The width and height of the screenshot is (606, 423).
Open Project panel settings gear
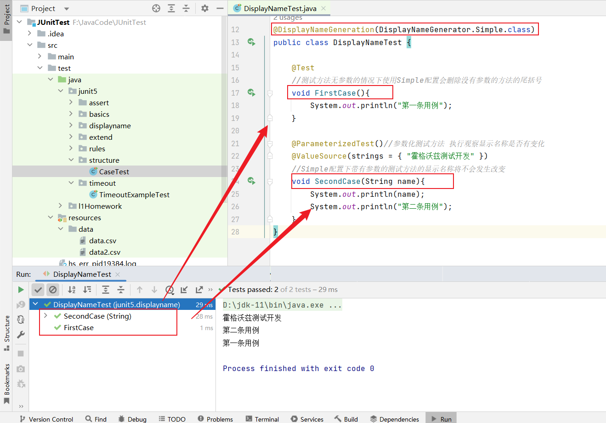coord(205,8)
